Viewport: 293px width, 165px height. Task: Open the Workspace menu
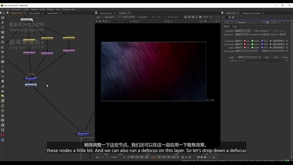click(x=16, y=9)
